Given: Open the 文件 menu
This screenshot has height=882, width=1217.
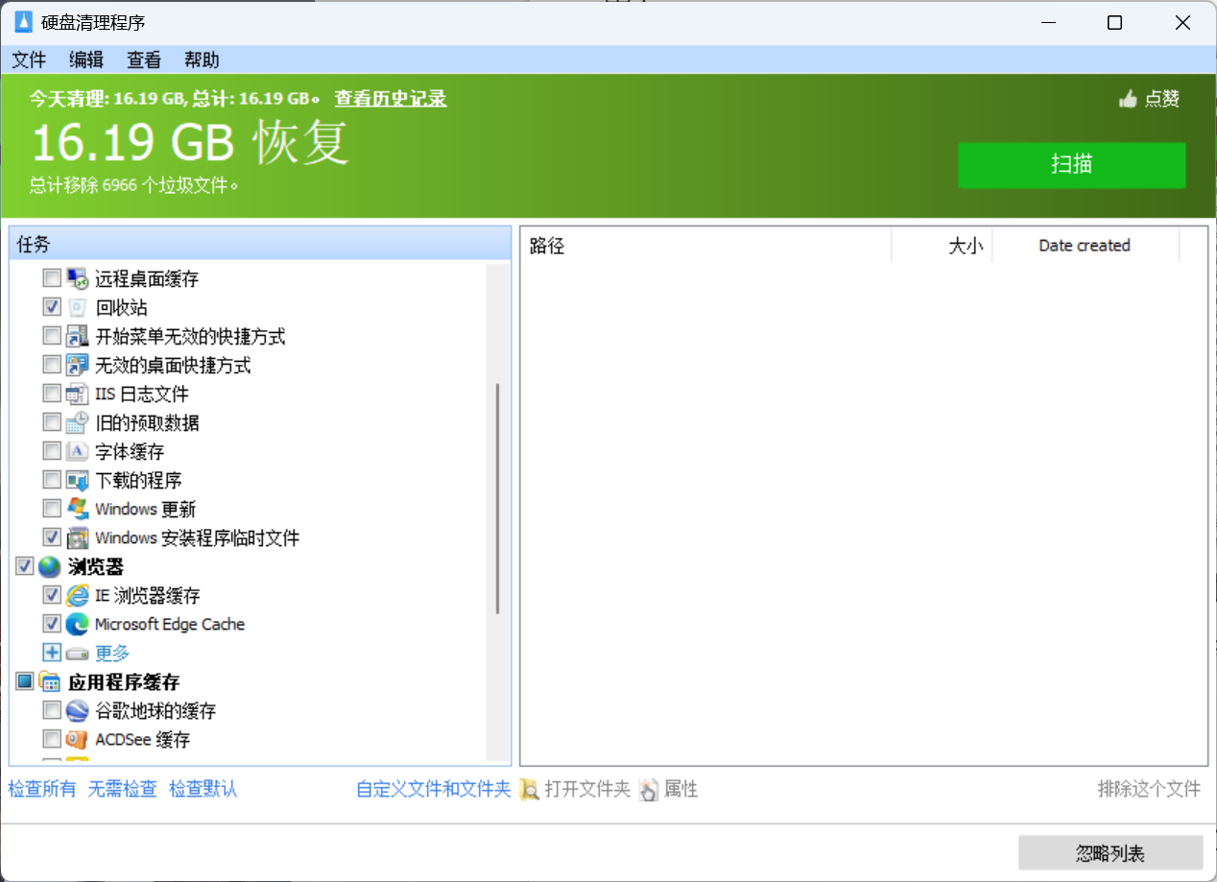Looking at the screenshot, I should tap(29, 60).
